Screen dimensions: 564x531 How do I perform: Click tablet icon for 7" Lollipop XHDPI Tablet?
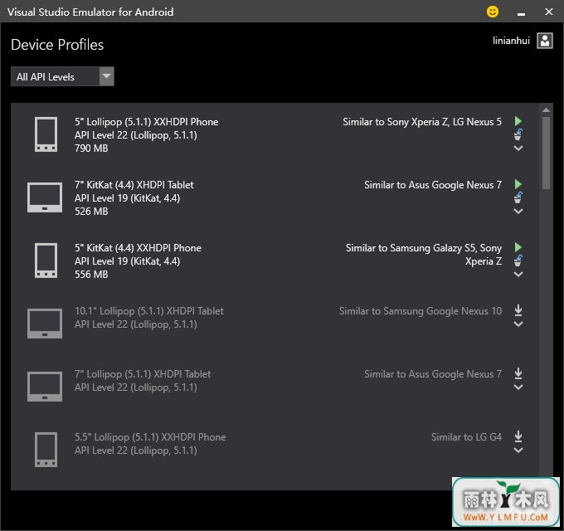[x=45, y=387]
